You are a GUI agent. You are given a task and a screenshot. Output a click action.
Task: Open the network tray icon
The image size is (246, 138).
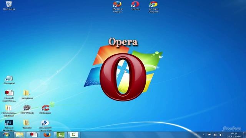point(215,135)
